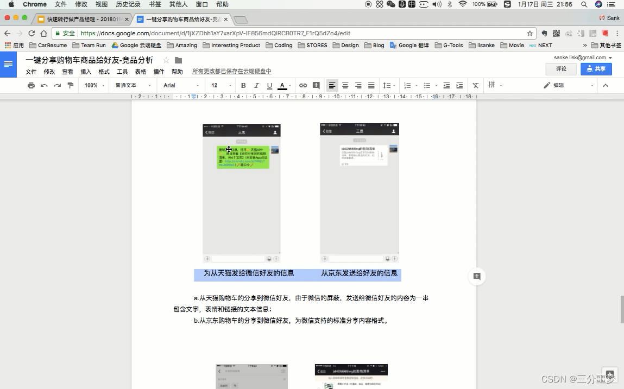Open the Docs 插入 menu
624x389 pixels.
86,72
